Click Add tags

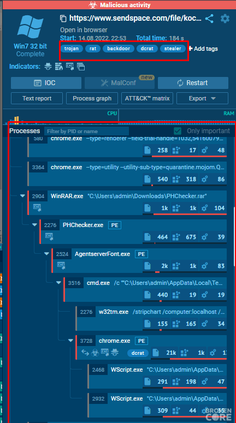point(203,49)
